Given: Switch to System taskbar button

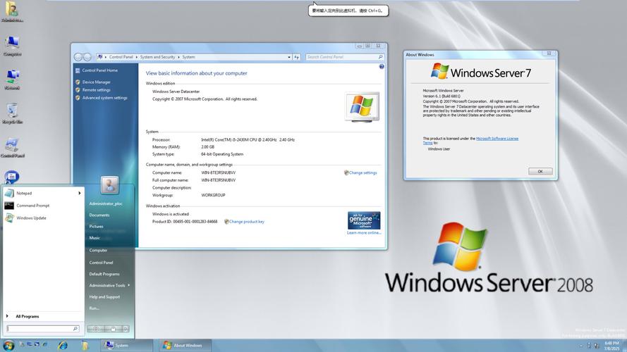Looking at the screenshot, I should coord(127,345).
